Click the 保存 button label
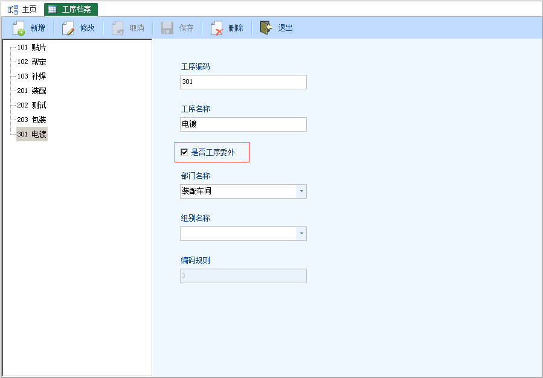This screenshot has height=378, width=543. coord(186,28)
